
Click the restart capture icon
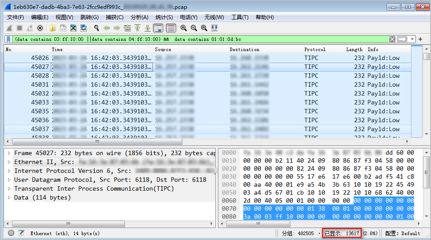tap(30, 28)
